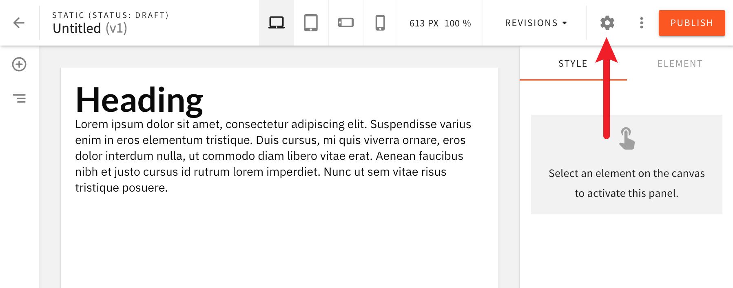The height and width of the screenshot is (288, 733).
Task: Switch to laptop preview device
Action: click(x=277, y=23)
